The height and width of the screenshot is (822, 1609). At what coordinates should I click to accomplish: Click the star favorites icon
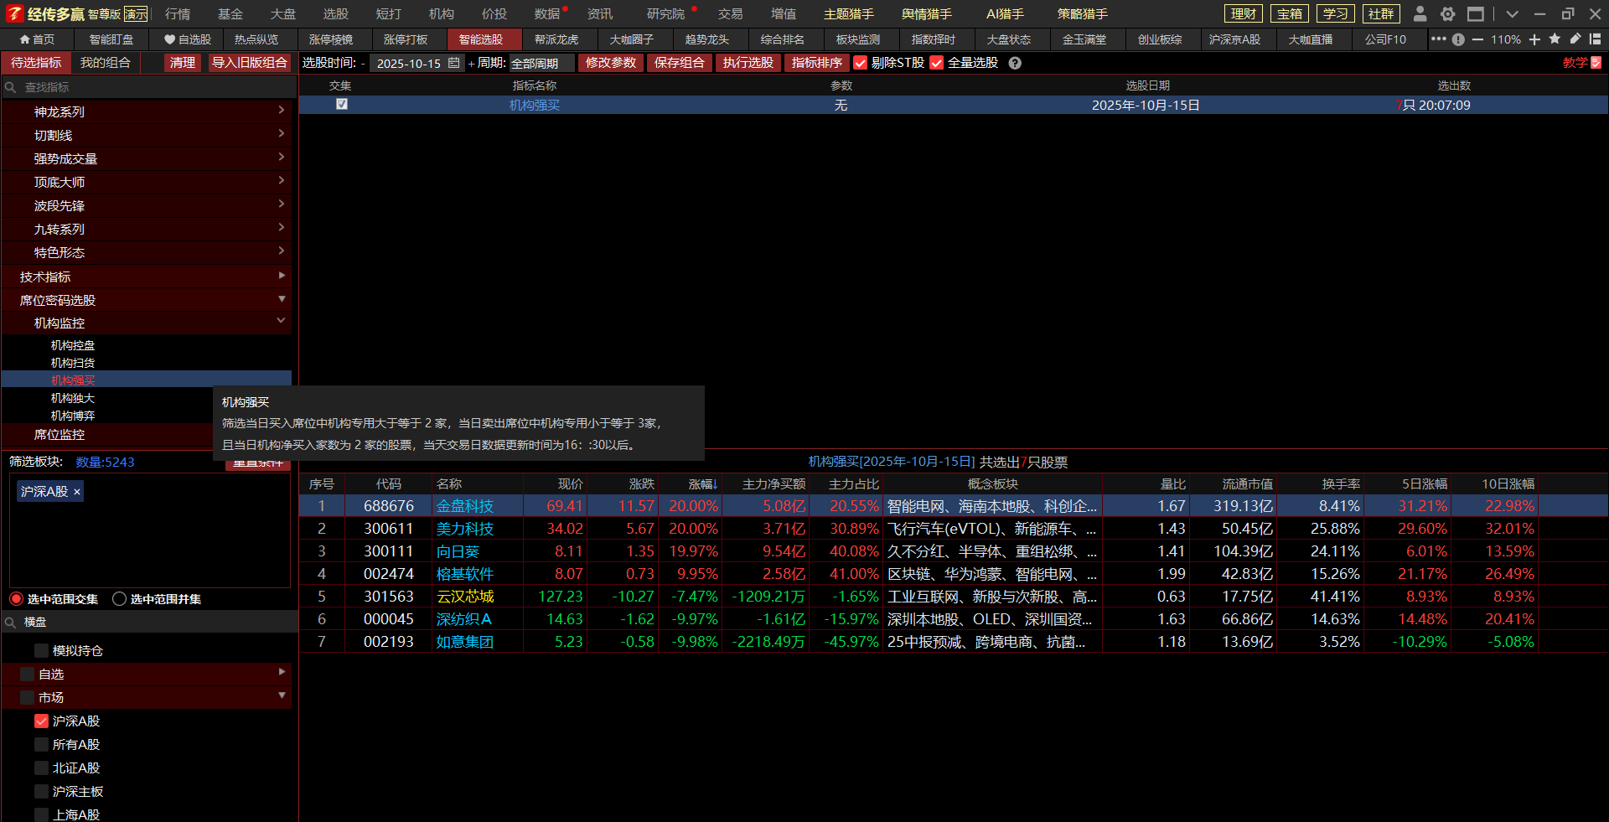(x=1555, y=39)
